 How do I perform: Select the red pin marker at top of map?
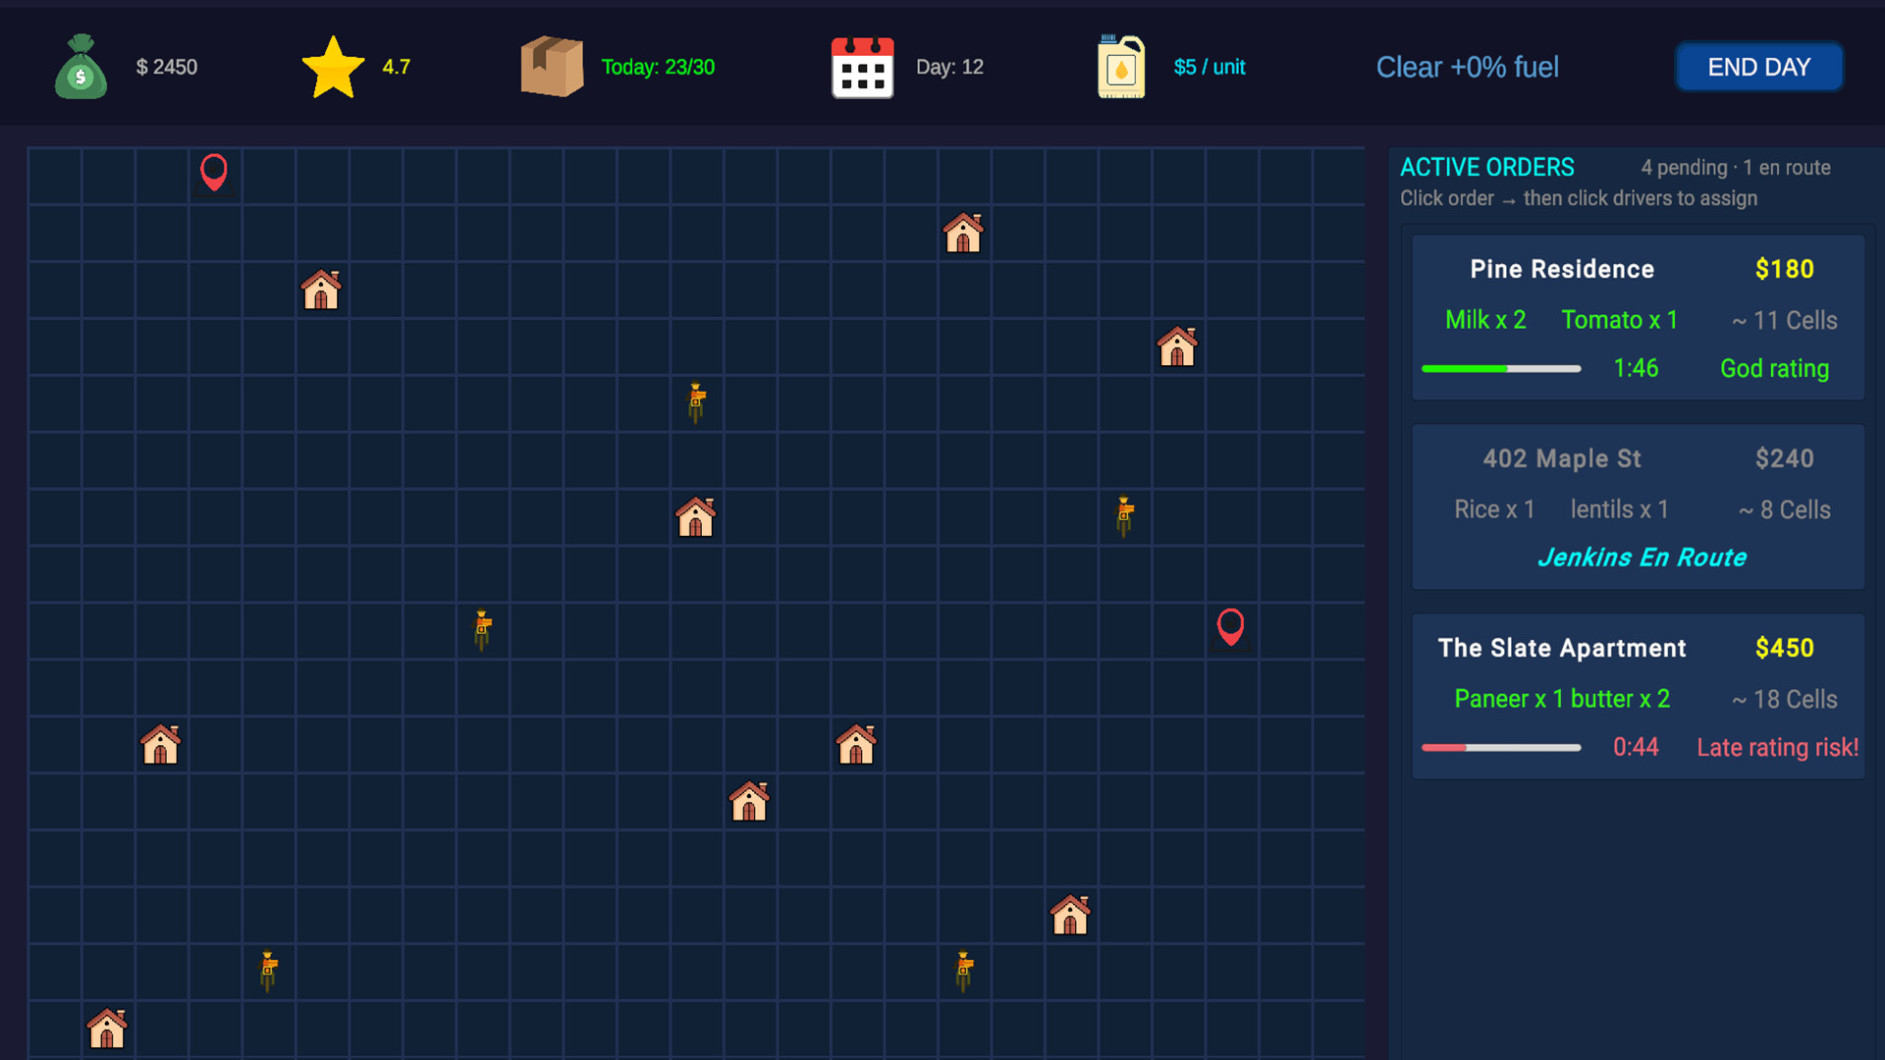214,172
